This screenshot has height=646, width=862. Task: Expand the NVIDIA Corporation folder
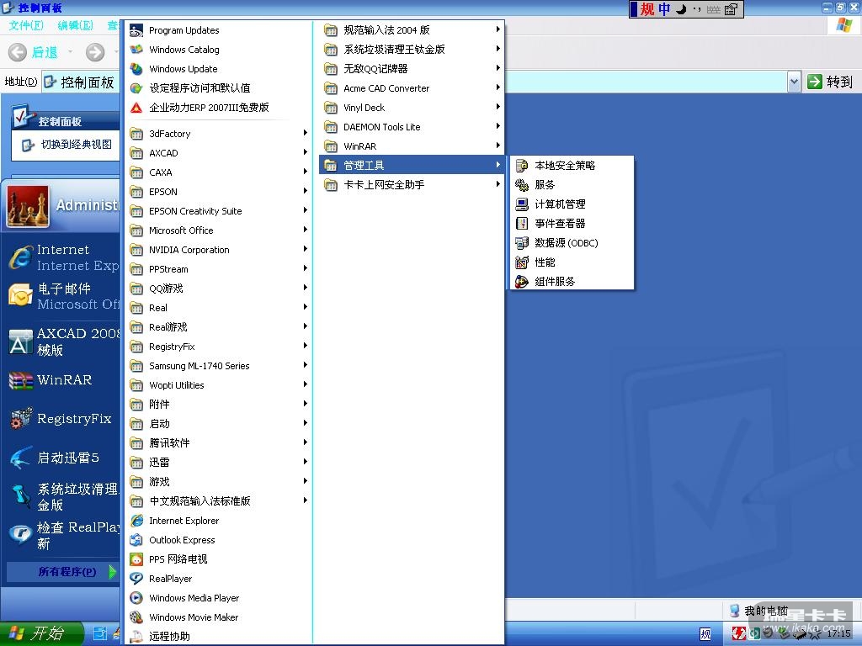[x=220, y=249]
